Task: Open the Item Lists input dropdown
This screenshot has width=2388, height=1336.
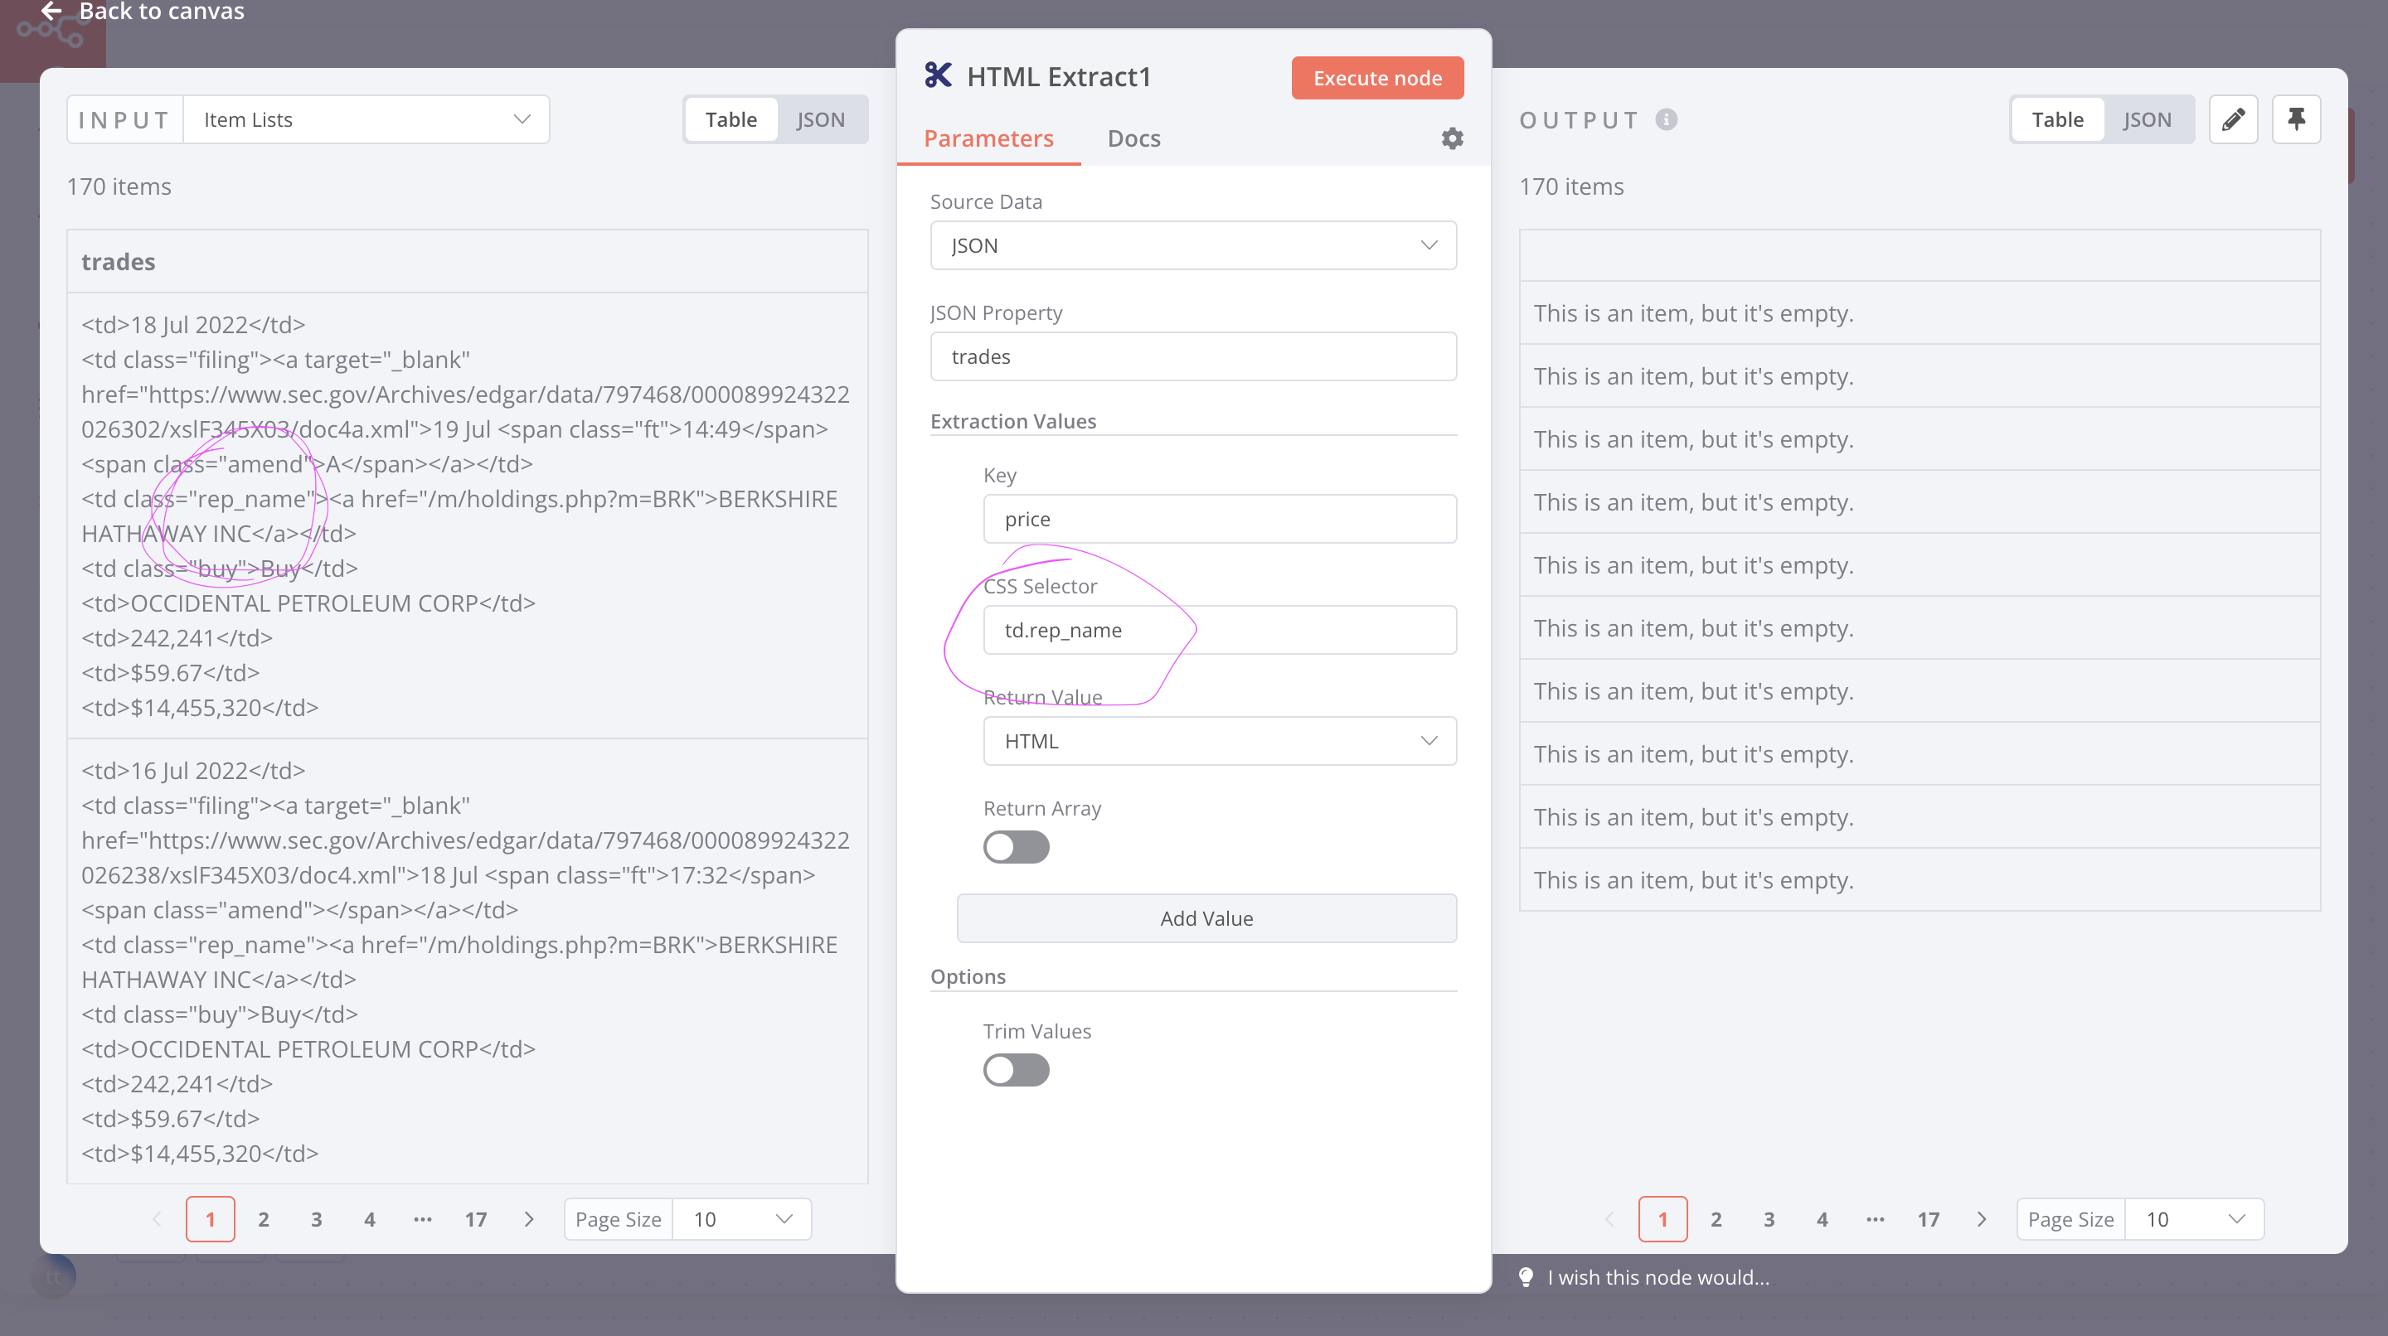Action: click(x=366, y=119)
